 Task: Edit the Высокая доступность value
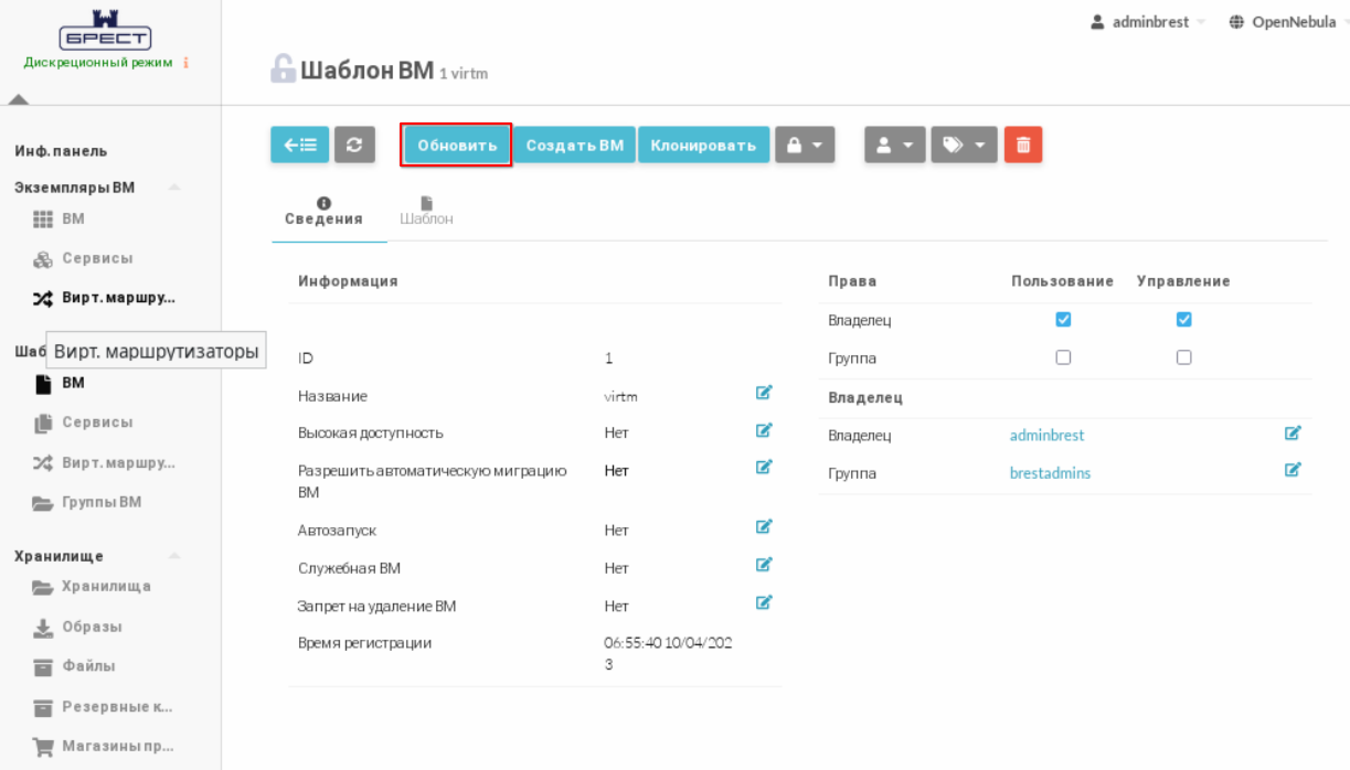pyautogui.click(x=763, y=430)
